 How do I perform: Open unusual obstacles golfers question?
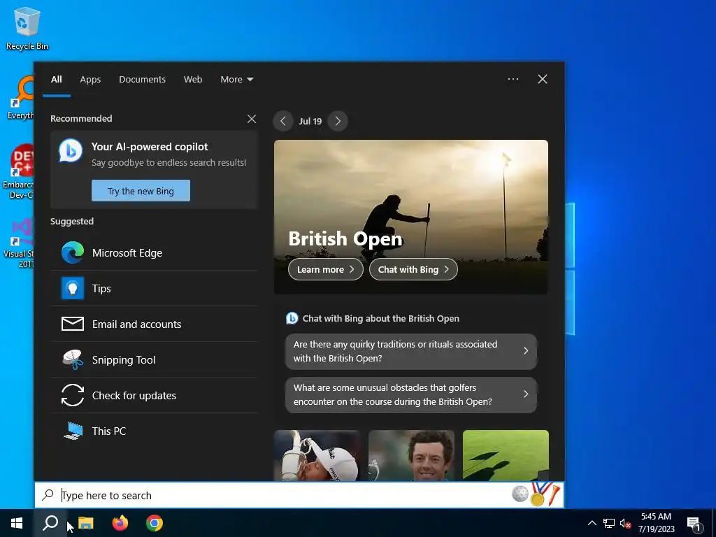pos(411,394)
